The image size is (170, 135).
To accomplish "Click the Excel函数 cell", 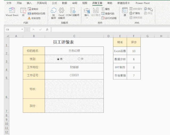I will coord(120,51).
